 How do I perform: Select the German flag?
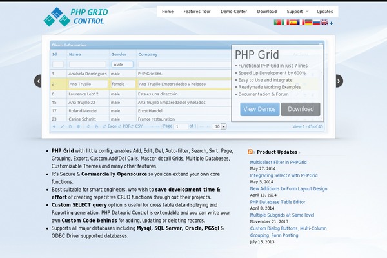click(308, 23)
